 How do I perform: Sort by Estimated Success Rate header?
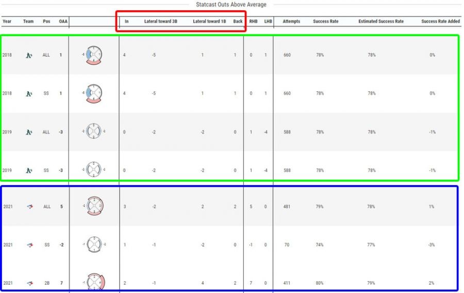coord(381,21)
